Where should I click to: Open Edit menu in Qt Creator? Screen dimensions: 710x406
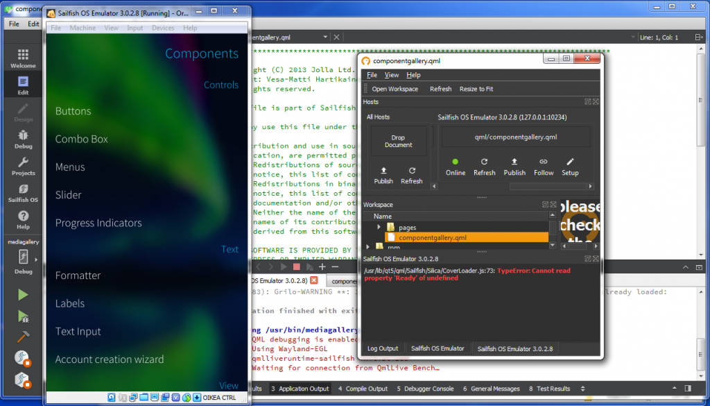pyautogui.click(x=33, y=24)
